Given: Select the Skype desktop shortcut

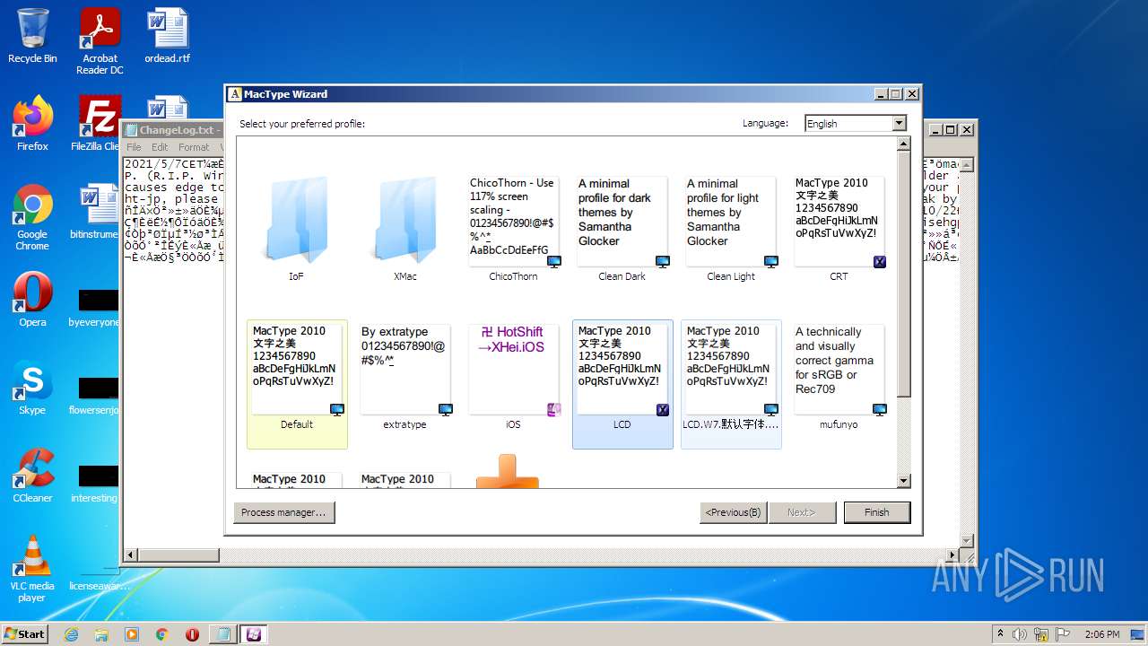Looking at the screenshot, I should (x=32, y=388).
